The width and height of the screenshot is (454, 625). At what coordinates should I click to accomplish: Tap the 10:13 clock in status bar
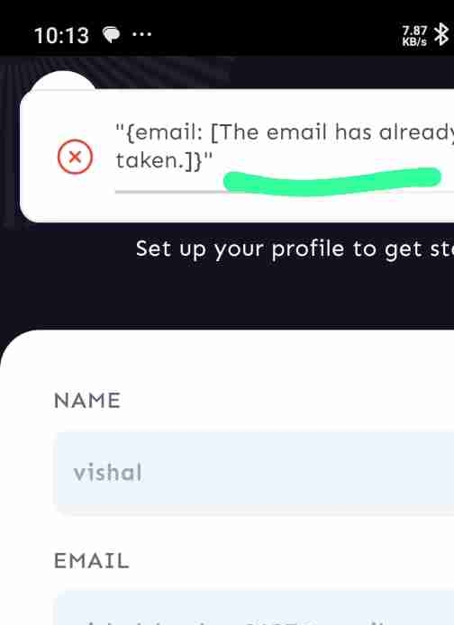pyautogui.click(x=61, y=36)
